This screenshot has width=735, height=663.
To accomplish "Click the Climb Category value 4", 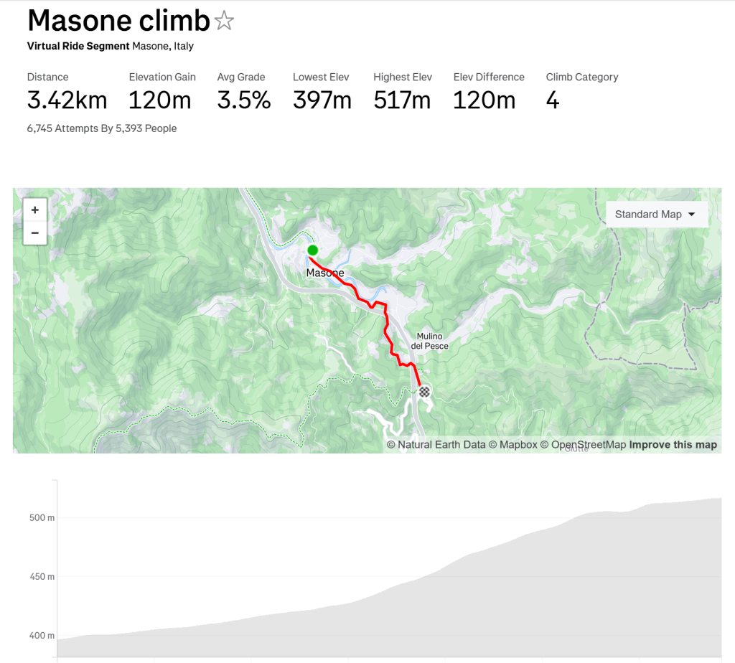I will 552,100.
